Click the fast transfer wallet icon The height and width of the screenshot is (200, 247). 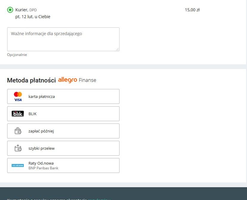pyautogui.click(x=18, y=148)
